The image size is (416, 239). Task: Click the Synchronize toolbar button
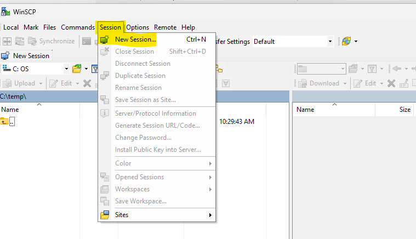coord(52,41)
